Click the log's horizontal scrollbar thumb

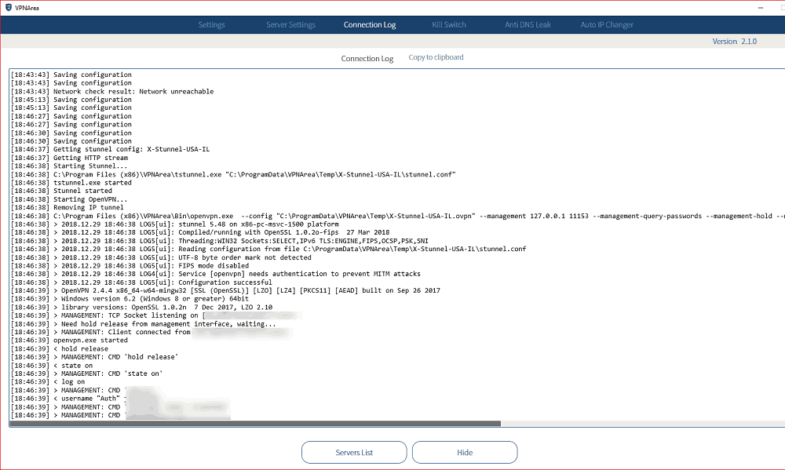click(x=255, y=424)
